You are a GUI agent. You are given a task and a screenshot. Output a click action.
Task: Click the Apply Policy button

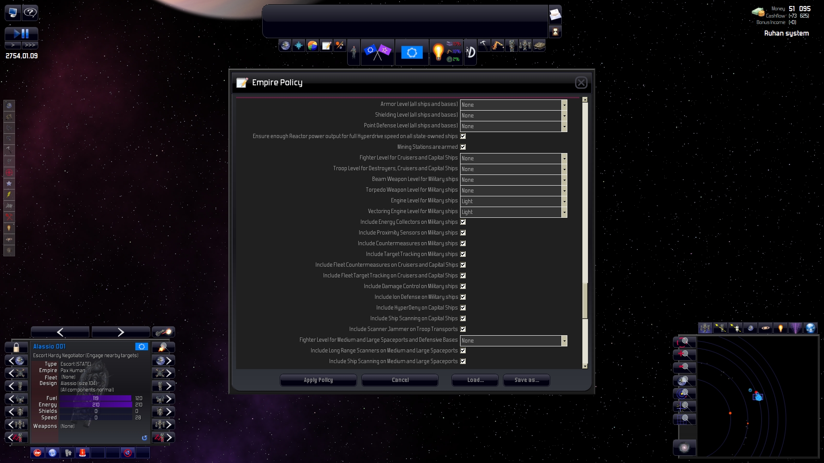point(318,380)
